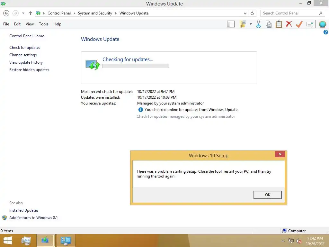Open Installed Updates under See also
This screenshot has height=247, width=329.
[24, 210]
